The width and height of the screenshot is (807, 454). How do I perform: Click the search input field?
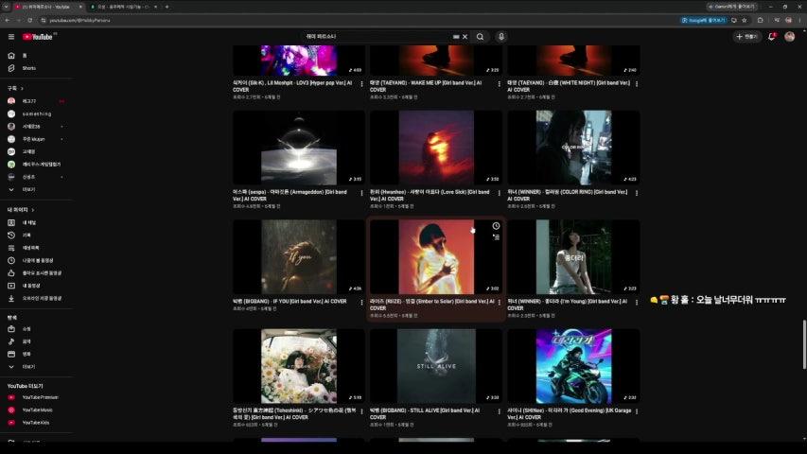(378, 37)
